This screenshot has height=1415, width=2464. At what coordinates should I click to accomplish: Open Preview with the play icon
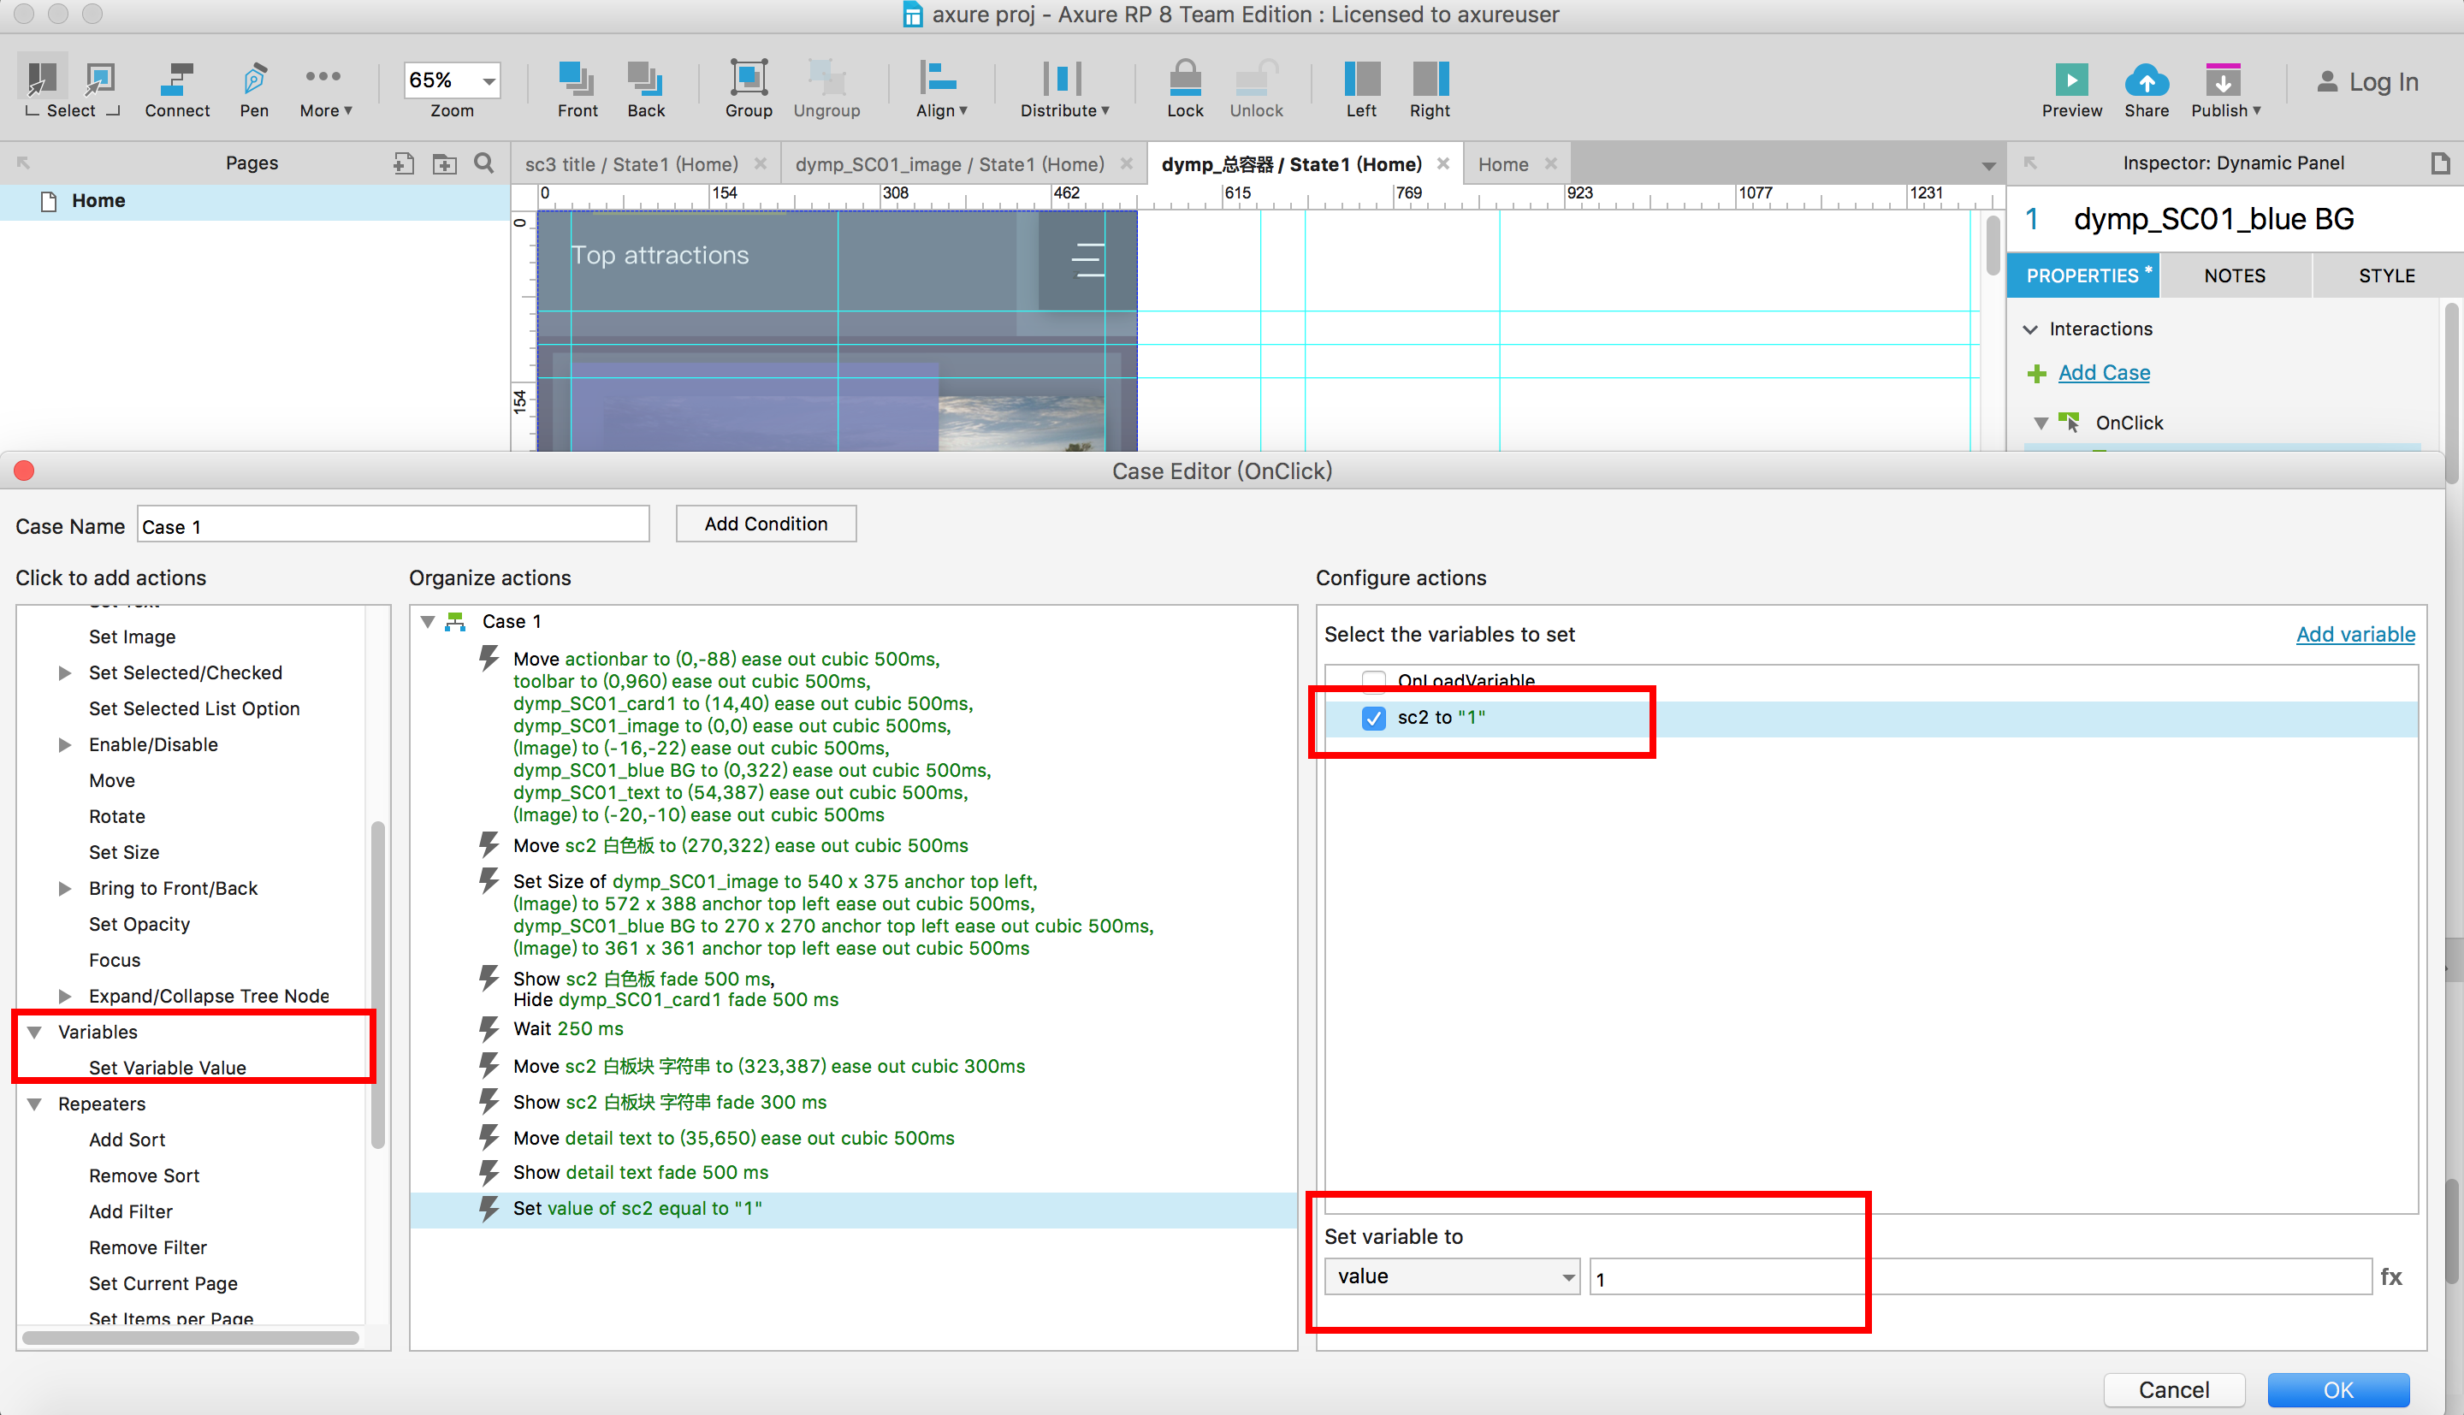[x=2070, y=80]
